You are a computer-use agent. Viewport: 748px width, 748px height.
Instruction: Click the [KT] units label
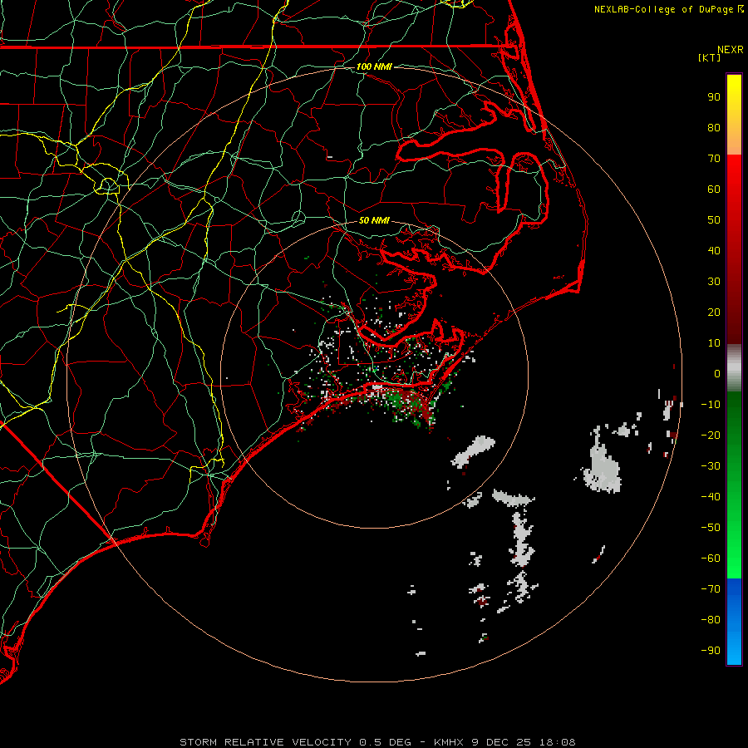click(709, 57)
